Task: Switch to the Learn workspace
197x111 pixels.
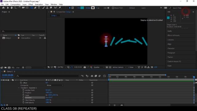Action: (143, 8)
